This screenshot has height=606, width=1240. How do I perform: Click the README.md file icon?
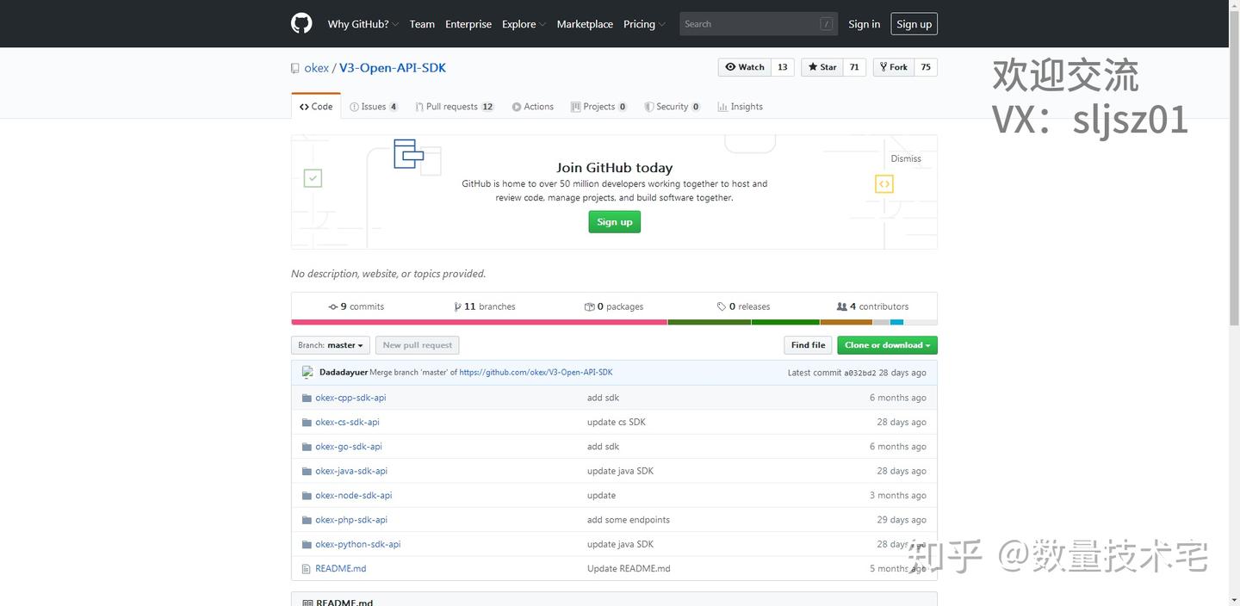click(x=307, y=569)
